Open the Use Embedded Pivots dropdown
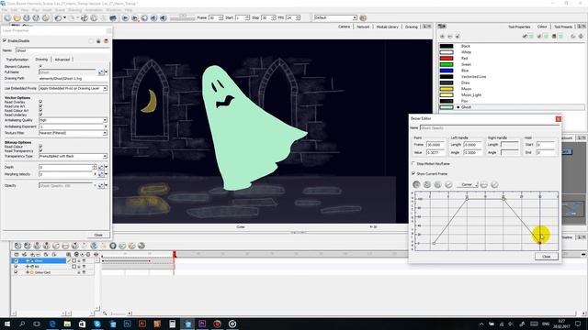The width and height of the screenshot is (588, 330). 73,88
